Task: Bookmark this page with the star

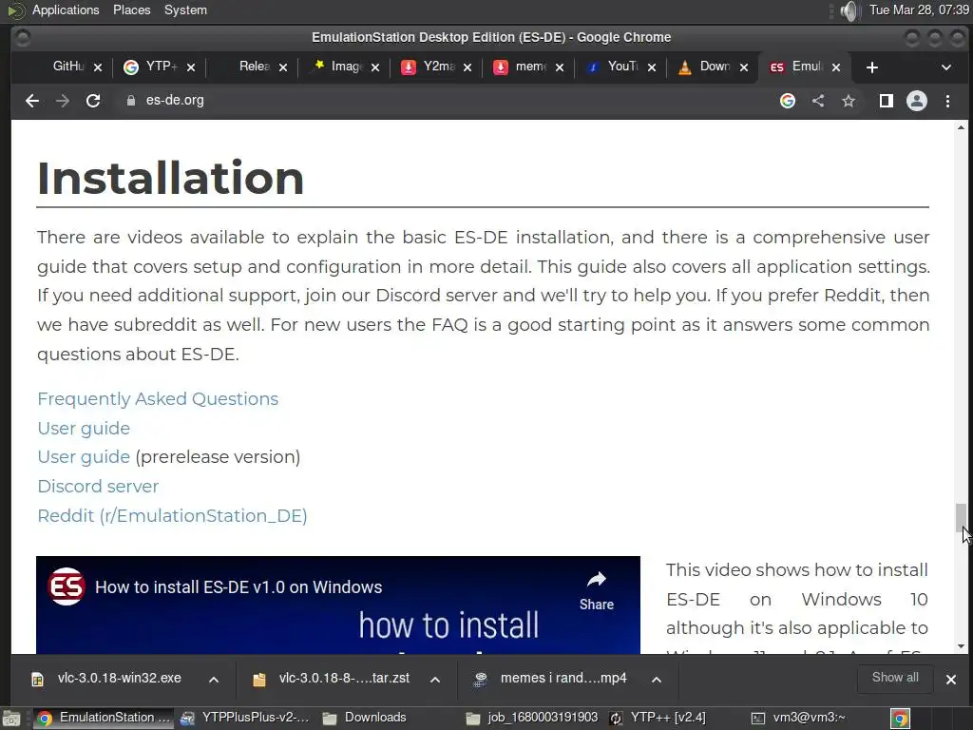Action: (849, 101)
